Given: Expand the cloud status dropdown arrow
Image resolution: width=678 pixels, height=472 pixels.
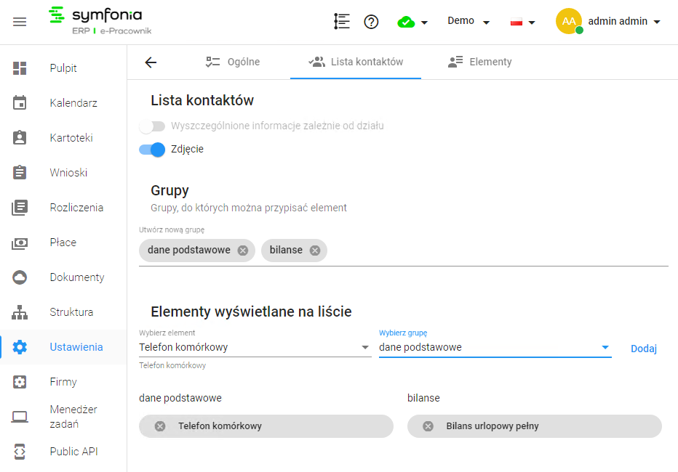Looking at the screenshot, I should click(425, 23).
